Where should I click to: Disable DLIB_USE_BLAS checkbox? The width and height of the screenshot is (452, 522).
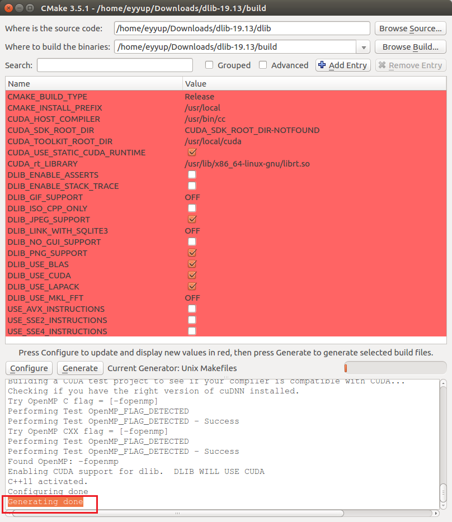[x=192, y=264]
